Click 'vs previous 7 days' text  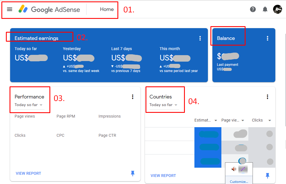[x=126, y=71]
